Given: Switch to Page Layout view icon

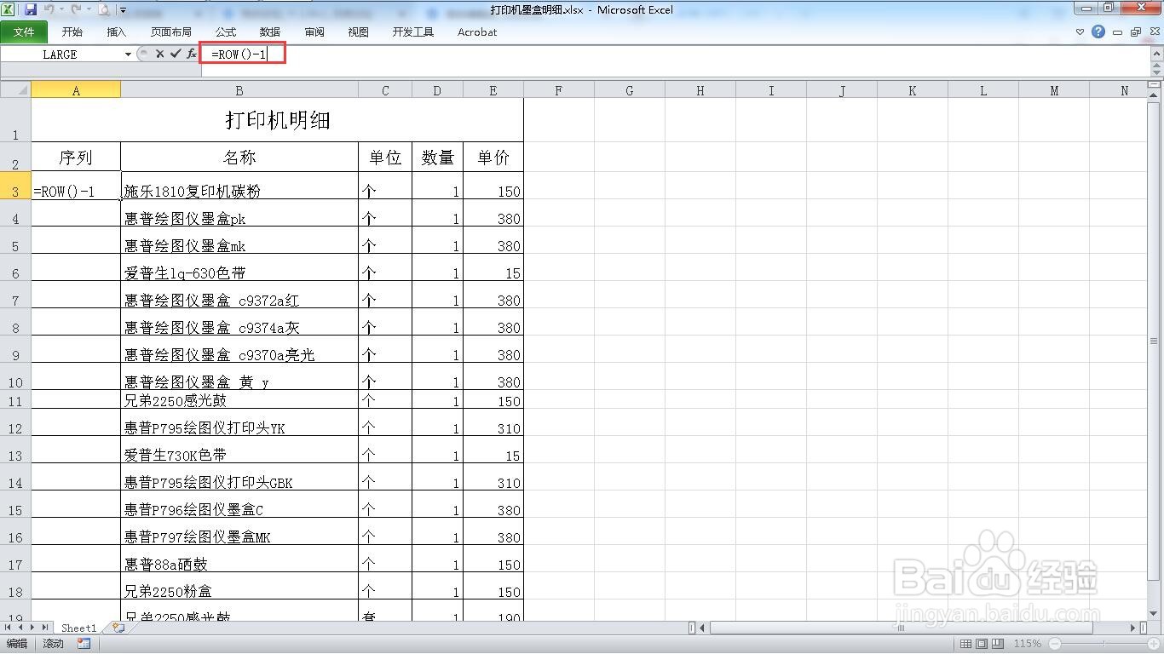Looking at the screenshot, I should pos(982,644).
